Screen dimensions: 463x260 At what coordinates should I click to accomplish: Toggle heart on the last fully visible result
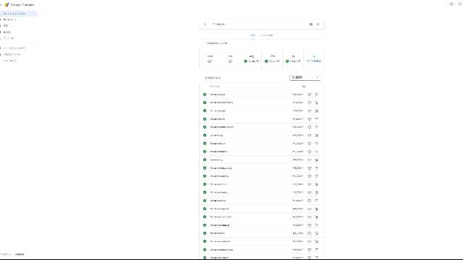click(x=310, y=250)
